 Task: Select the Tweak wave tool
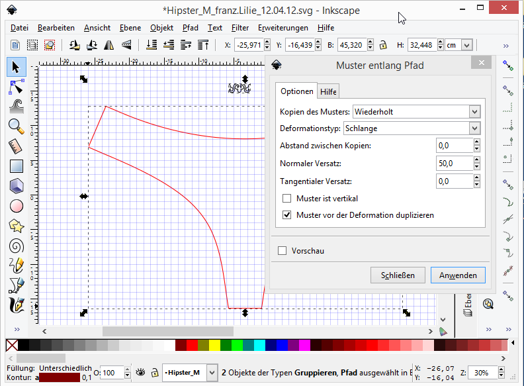click(17, 106)
